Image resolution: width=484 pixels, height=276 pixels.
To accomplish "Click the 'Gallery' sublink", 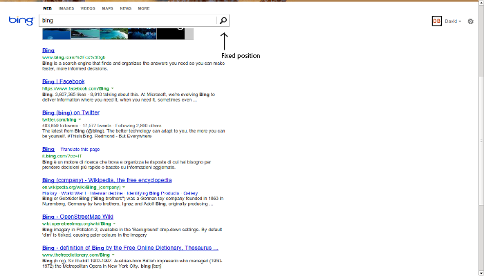I will (x=190, y=193).
